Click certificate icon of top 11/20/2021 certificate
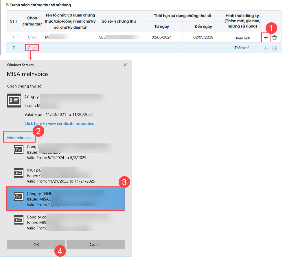This screenshot has width=287, height=257. [14, 101]
